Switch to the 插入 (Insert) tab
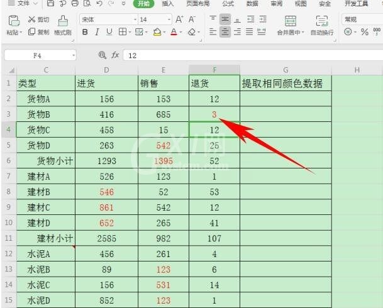Viewport: 383px width, 308px height. pos(168,3)
